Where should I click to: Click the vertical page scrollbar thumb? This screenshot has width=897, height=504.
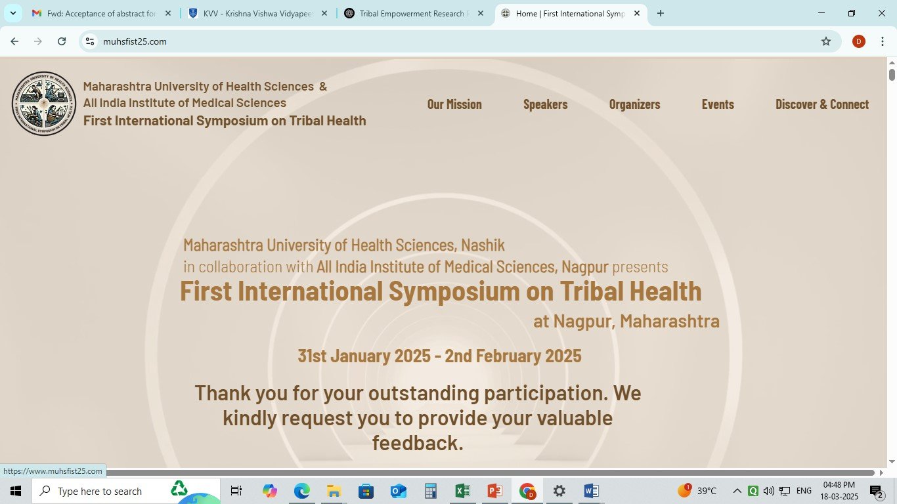(x=892, y=73)
